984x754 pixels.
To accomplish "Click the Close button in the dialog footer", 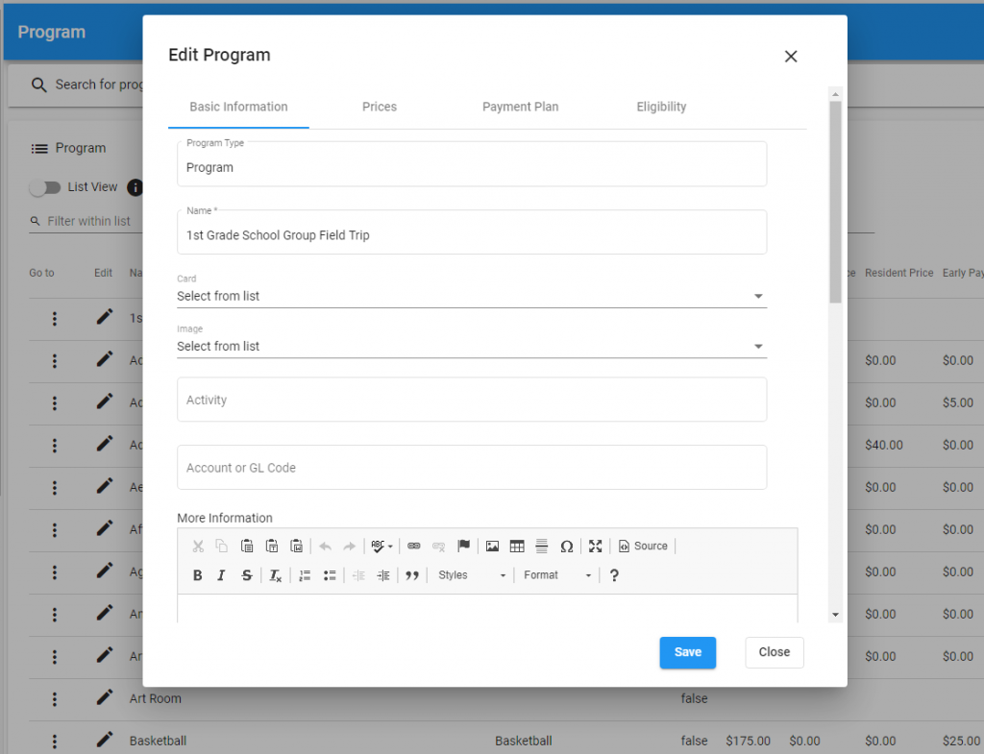I will pyautogui.click(x=774, y=652).
